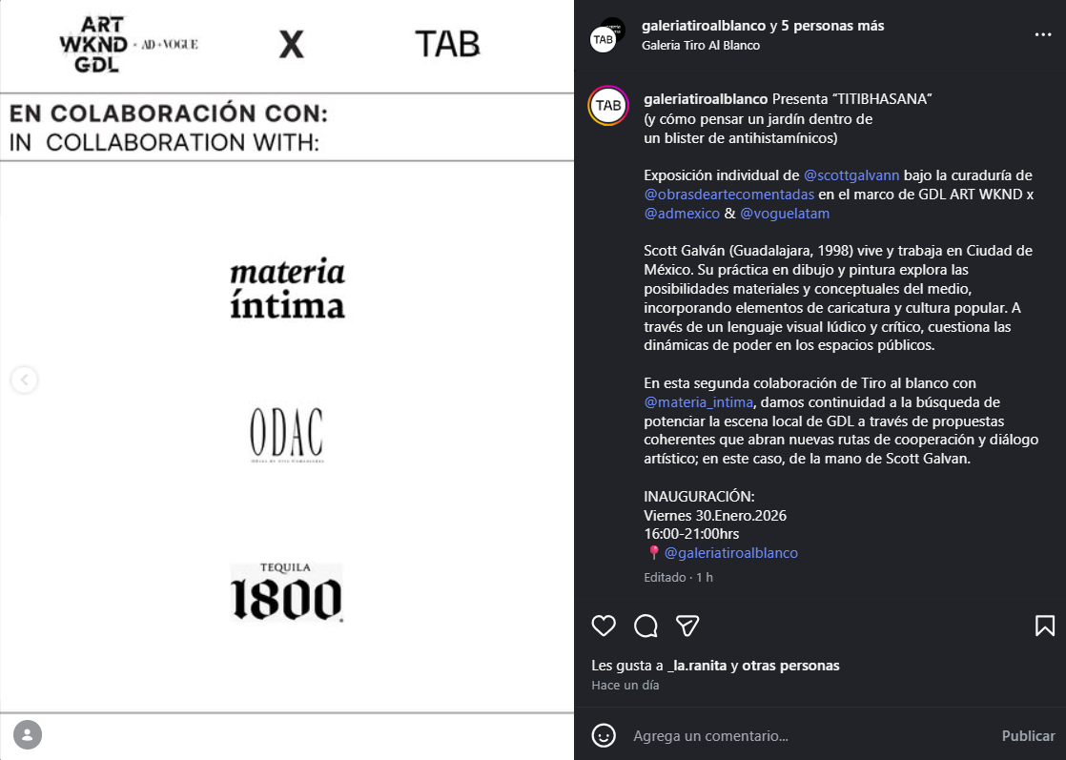Viewport: 1066px width, 760px height.
Task: Open more options three-dot menu
Action: [1043, 34]
